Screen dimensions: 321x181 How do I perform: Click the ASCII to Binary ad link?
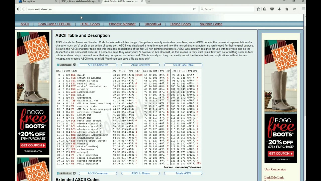pos(140,173)
